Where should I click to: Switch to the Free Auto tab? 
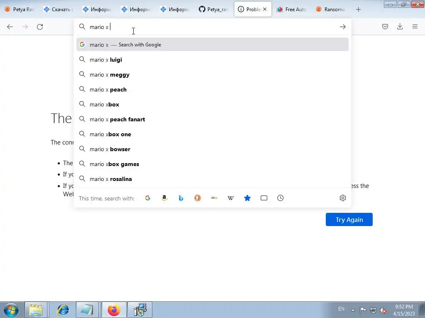[x=292, y=10]
